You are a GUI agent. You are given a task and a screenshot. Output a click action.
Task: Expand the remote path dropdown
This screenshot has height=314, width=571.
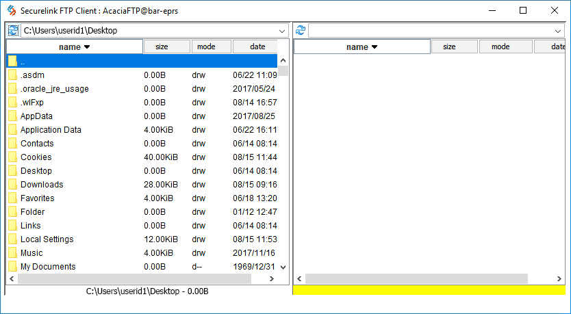558,31
